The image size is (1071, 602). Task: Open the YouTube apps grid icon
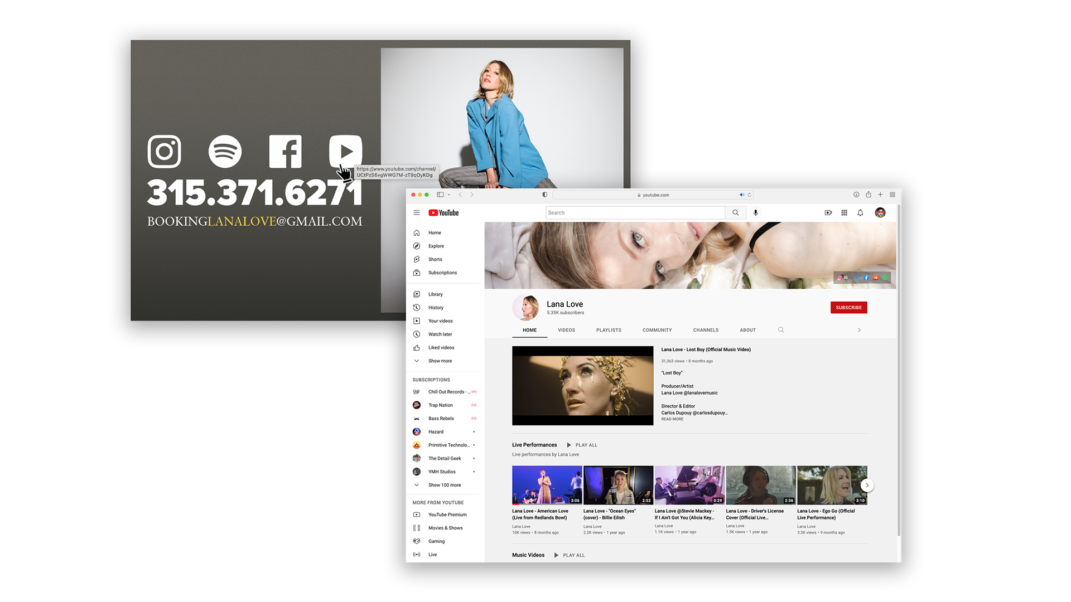pos(844,213)
